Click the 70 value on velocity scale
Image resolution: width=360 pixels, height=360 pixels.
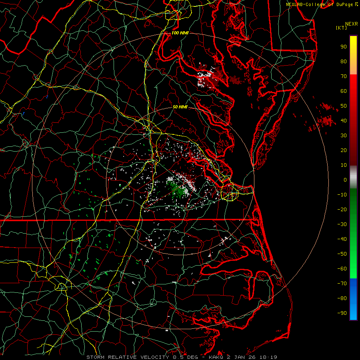[344, 76]
